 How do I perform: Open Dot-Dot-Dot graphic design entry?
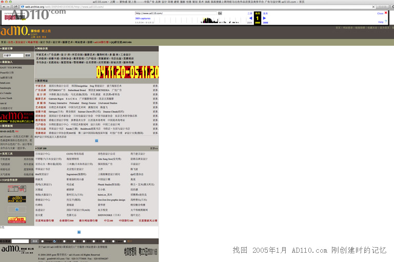(111, 199)
